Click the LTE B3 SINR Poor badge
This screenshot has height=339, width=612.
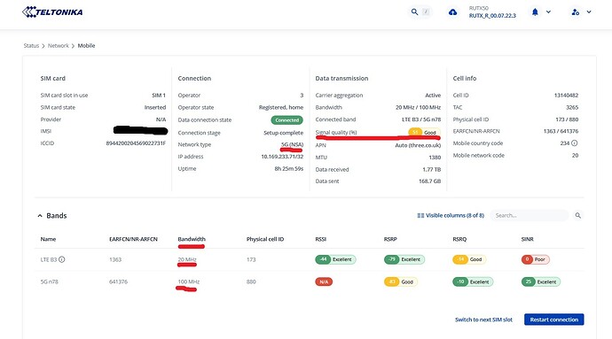click(x=536, y=259)
